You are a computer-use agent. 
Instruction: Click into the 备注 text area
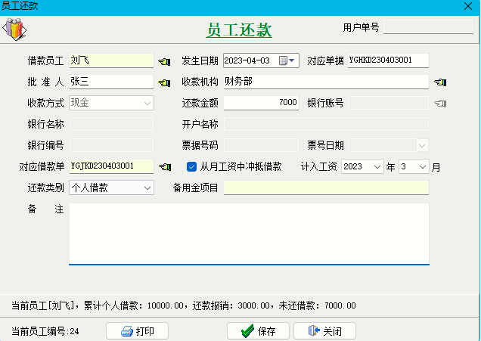249,234
